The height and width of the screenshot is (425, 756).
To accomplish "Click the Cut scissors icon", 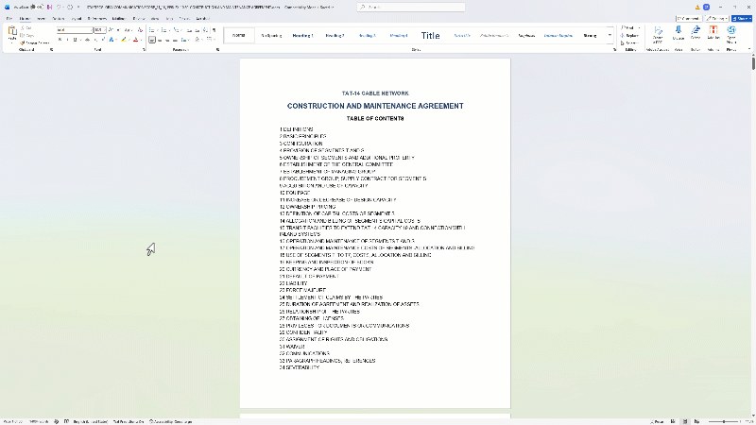I will coord(23,28).
